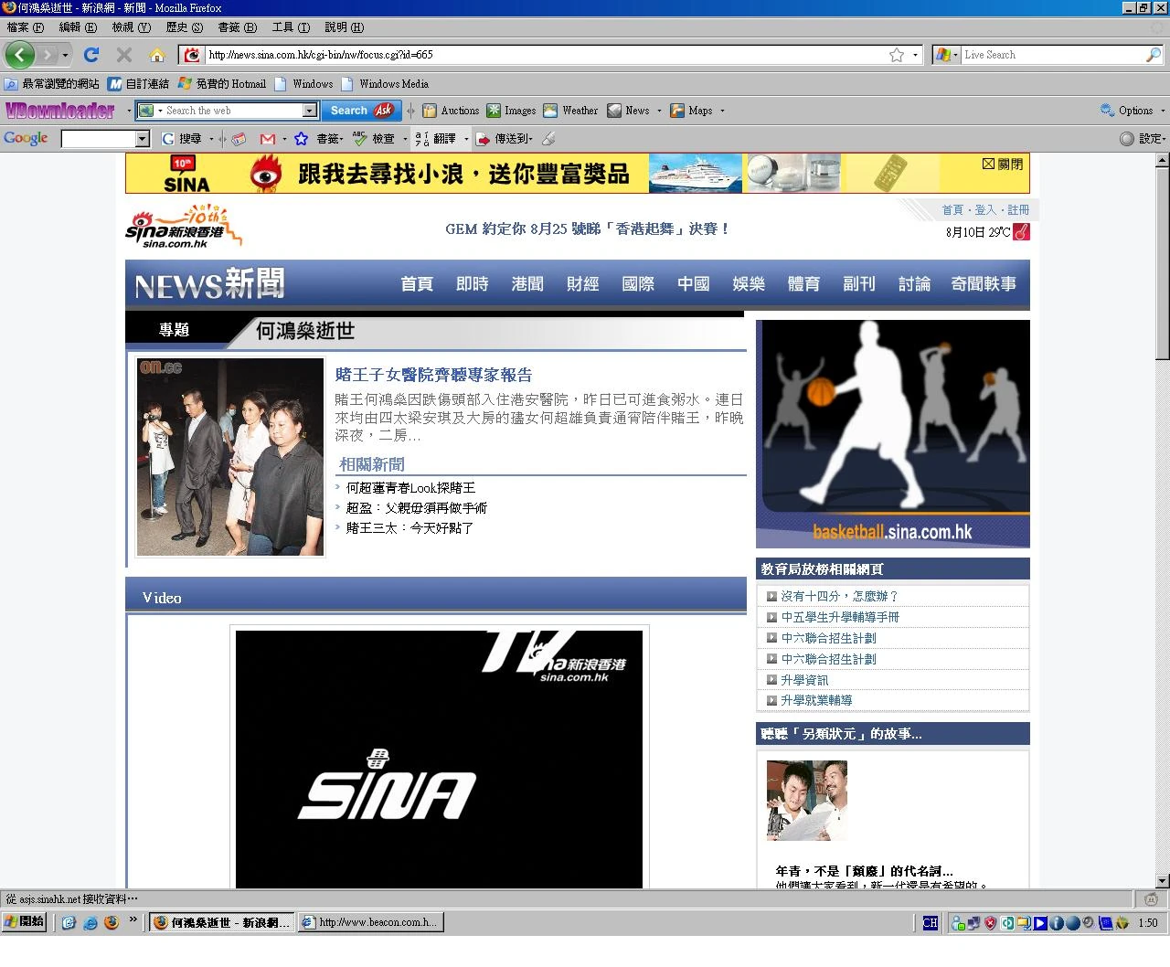The width and height of the screenshot is (1170, 967).
Task: Show more quick launch items chevron
Action: point(133,920)
